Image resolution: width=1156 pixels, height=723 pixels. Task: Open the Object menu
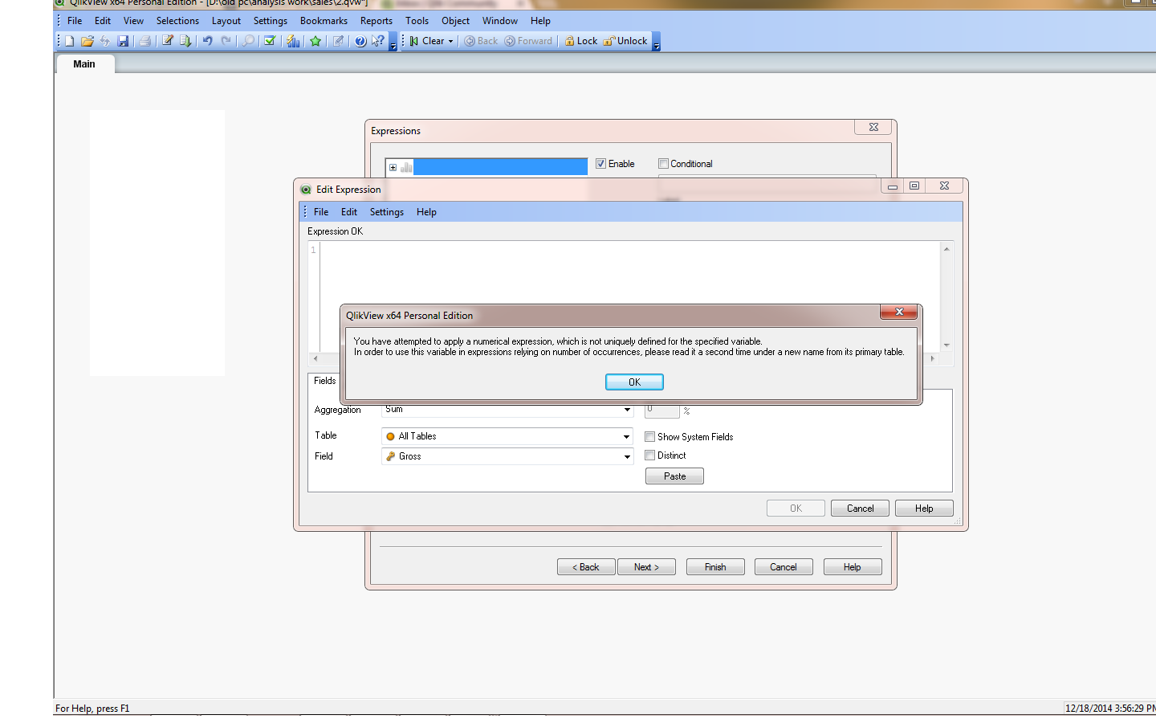(455, 21)
